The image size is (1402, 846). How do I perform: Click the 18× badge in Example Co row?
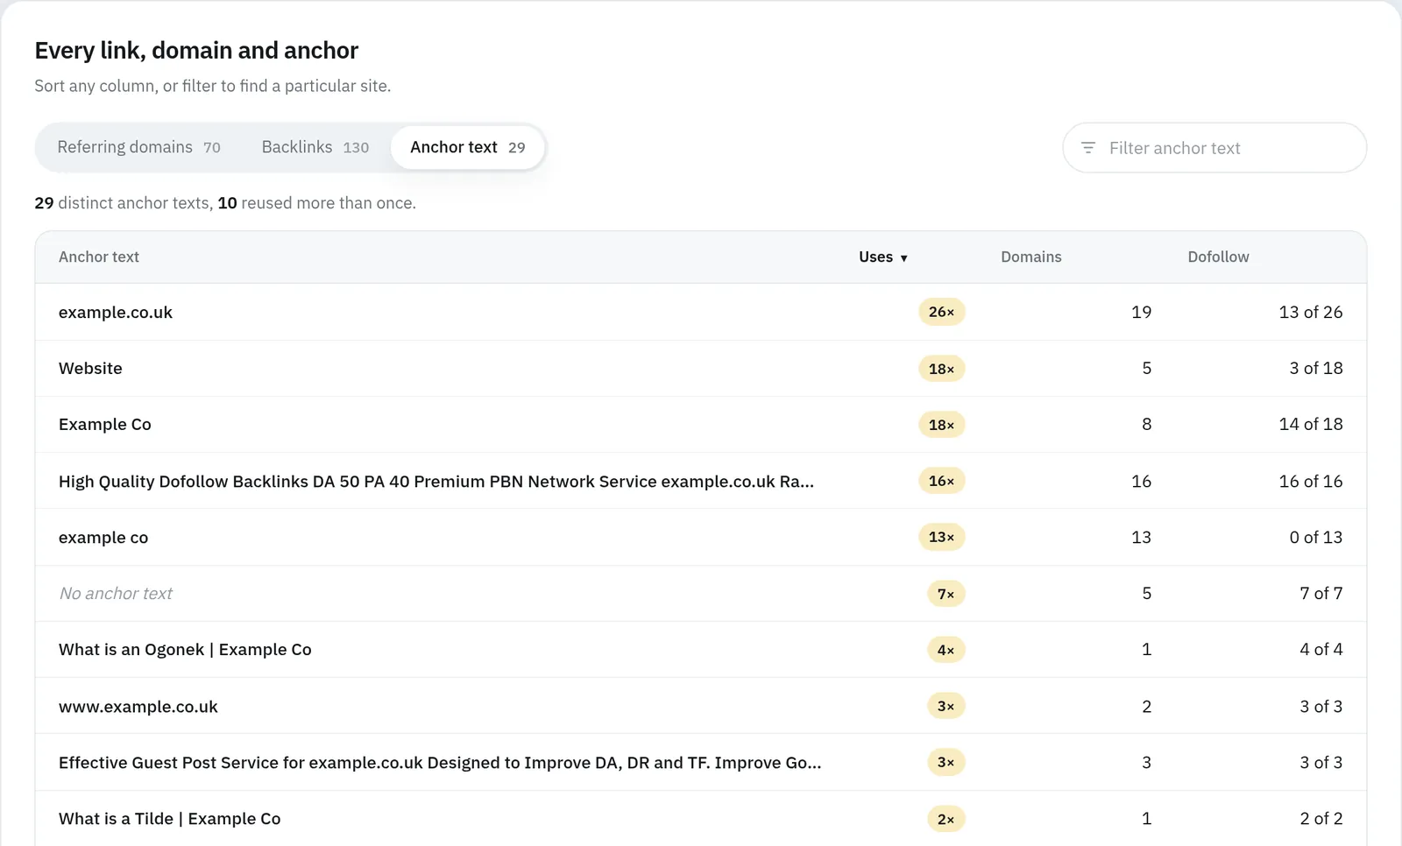tap(942, 425)
